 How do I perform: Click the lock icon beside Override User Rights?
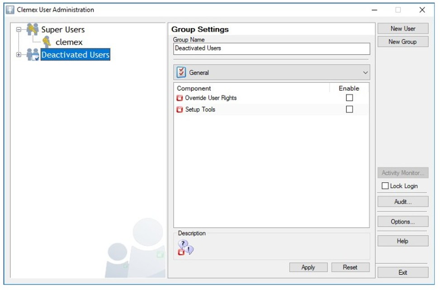pos(180,98)
